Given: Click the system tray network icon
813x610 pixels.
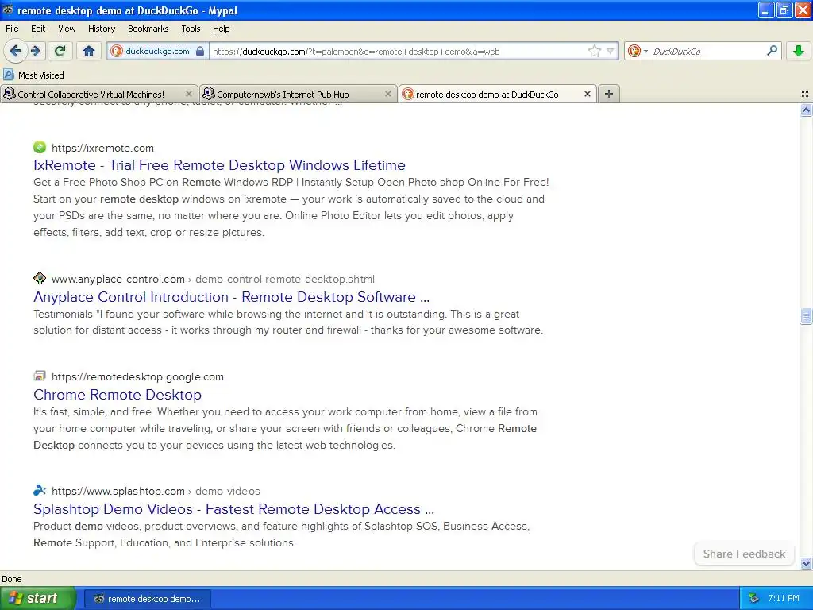Looking at the screenshot, I should pos(754,599).
